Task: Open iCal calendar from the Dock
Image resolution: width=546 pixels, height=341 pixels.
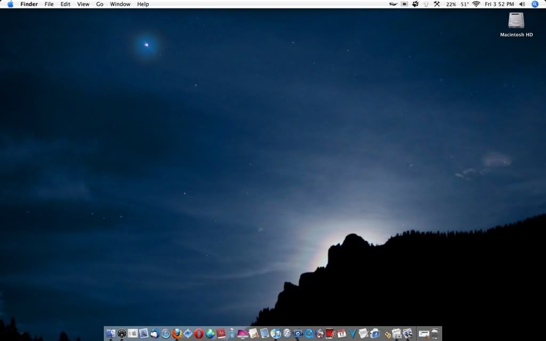Action: click(342, 334)
